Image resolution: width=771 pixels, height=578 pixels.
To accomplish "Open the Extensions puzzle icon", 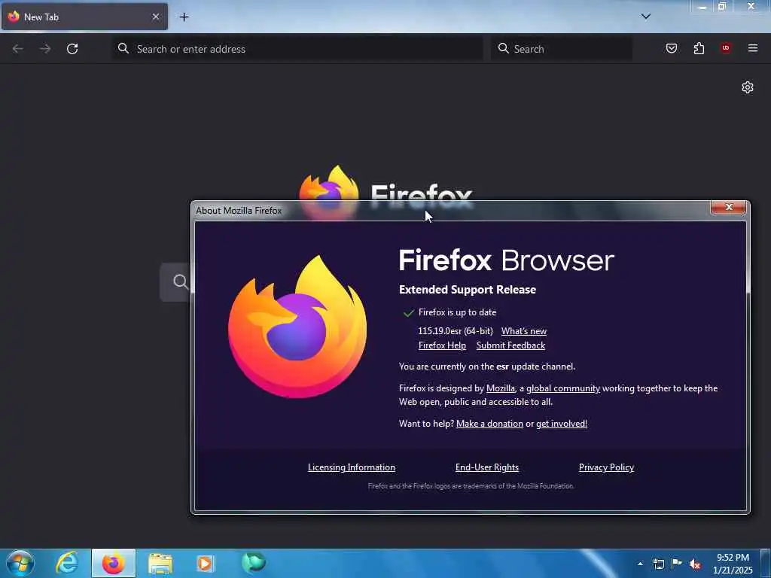I will pyautogui.click(x=699, y=48).
